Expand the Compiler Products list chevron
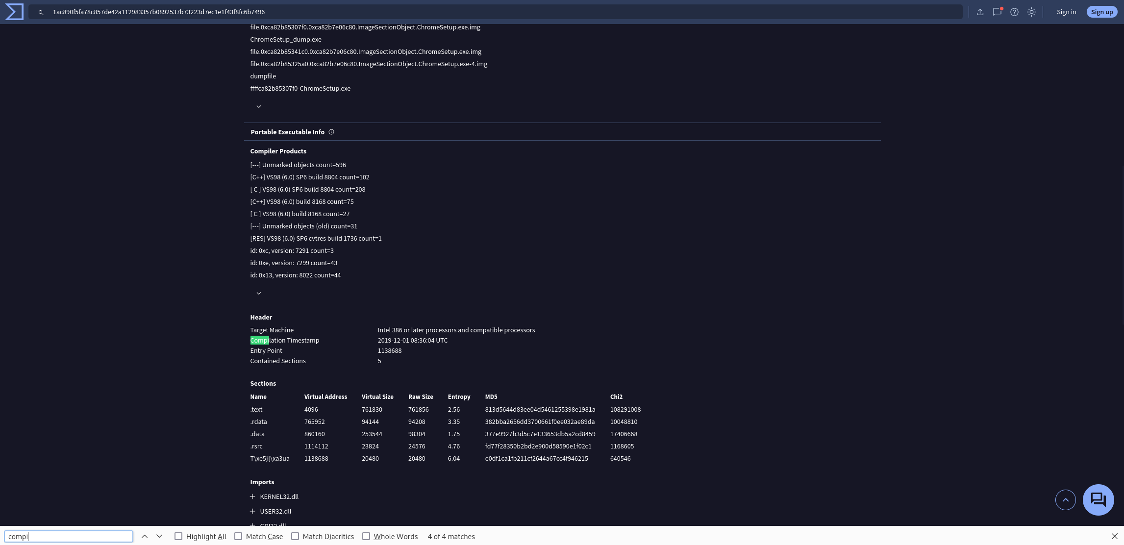The height and width of the screenshot is (545, 1124). [259, 293]
